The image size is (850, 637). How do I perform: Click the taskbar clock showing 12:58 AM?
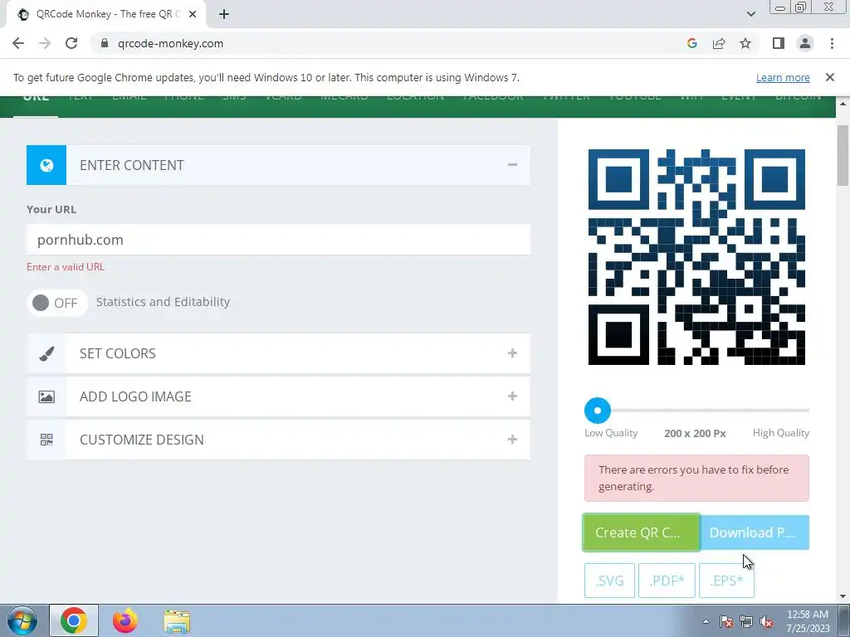(807, 621)
